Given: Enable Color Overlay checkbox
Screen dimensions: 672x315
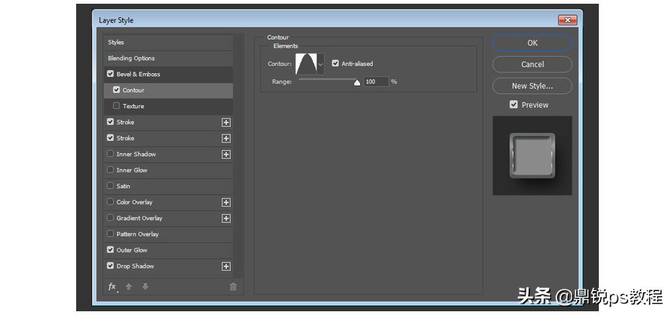Looking at the screenshot, I should (111, 202).
